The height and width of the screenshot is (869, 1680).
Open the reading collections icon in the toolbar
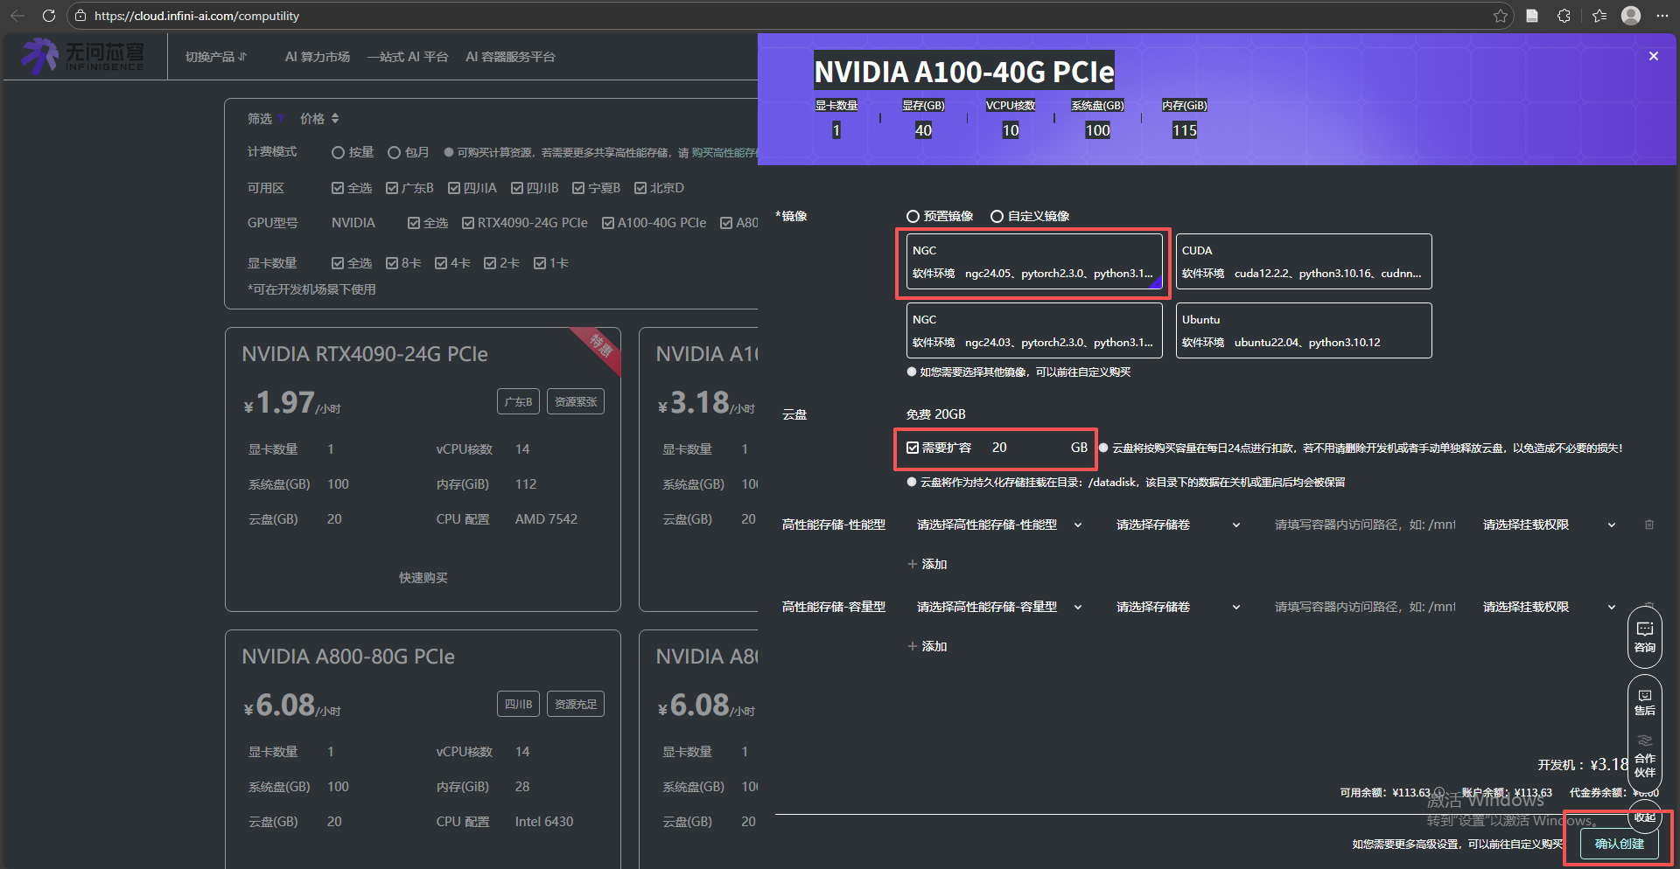tap(1532, 16)
